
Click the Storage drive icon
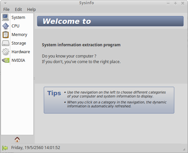pos(6,43)
